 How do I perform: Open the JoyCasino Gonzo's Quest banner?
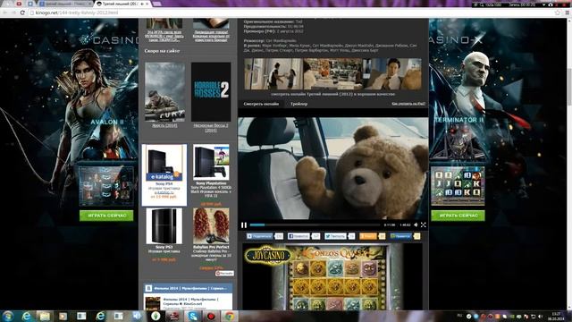332,276
